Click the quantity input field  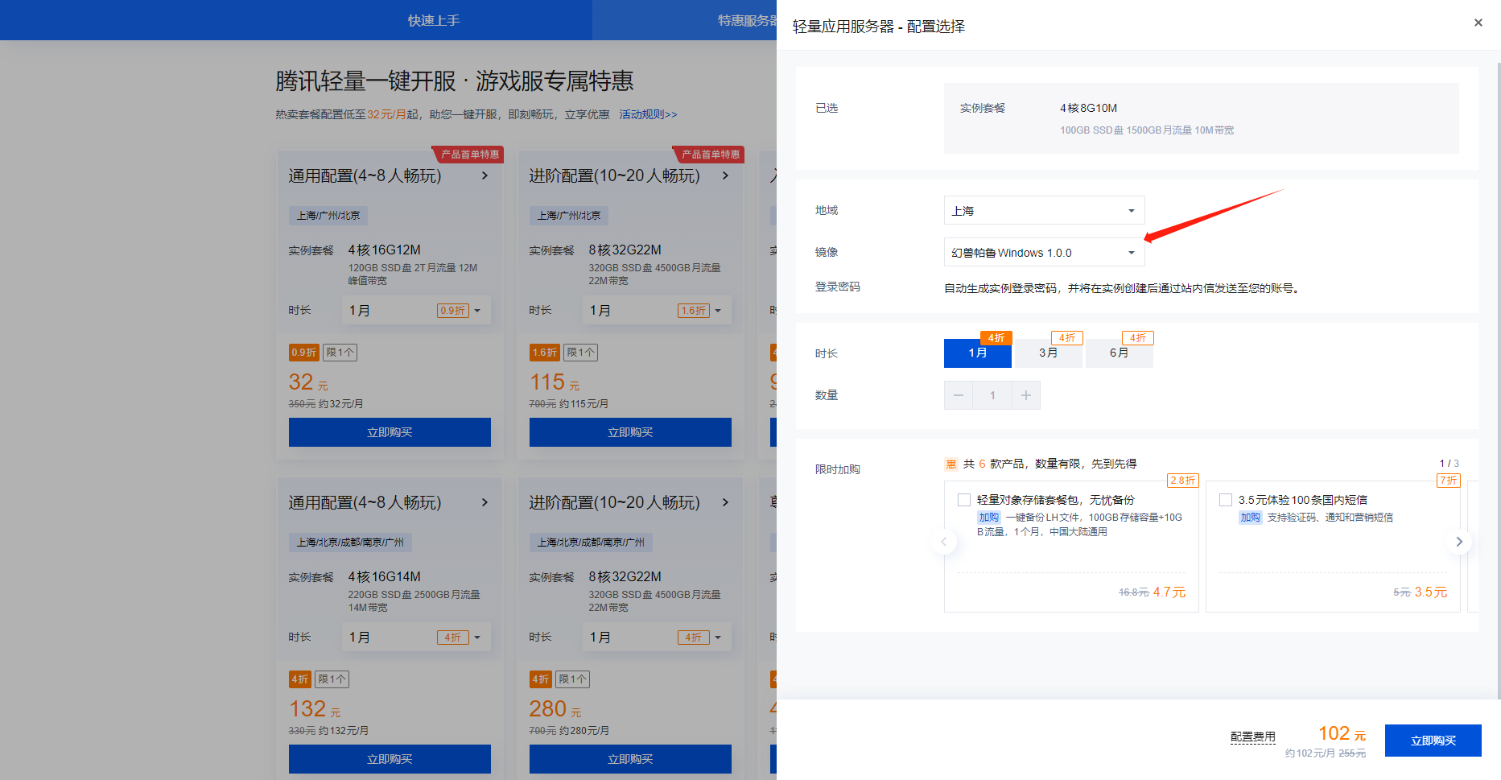pos(992,395)
